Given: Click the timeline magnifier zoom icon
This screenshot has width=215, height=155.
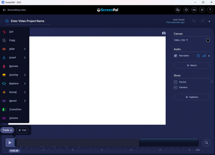Looking at the screenshot, I should click(206, 143).
